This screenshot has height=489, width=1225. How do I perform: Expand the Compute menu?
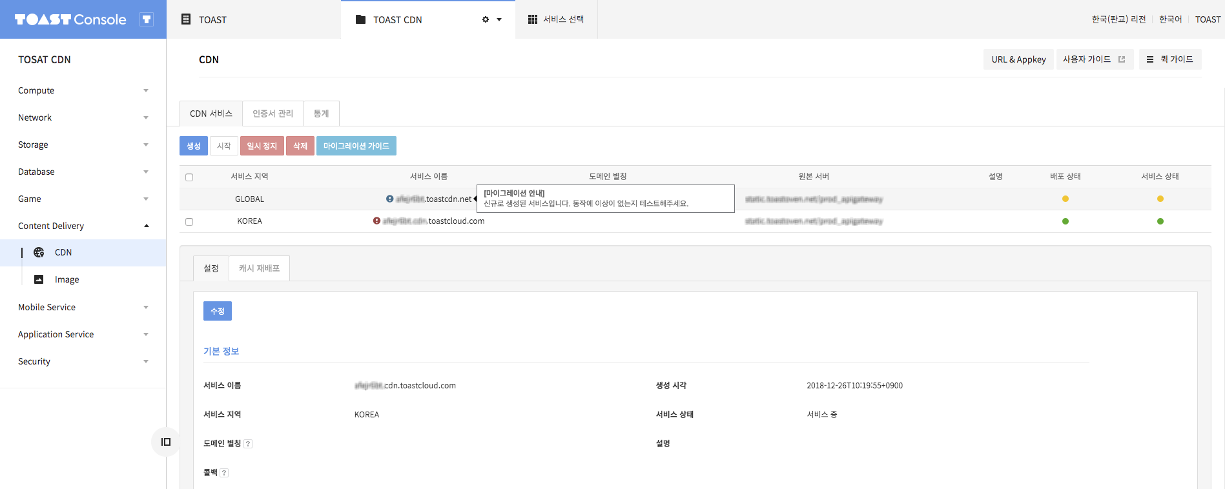coord(83,90)
